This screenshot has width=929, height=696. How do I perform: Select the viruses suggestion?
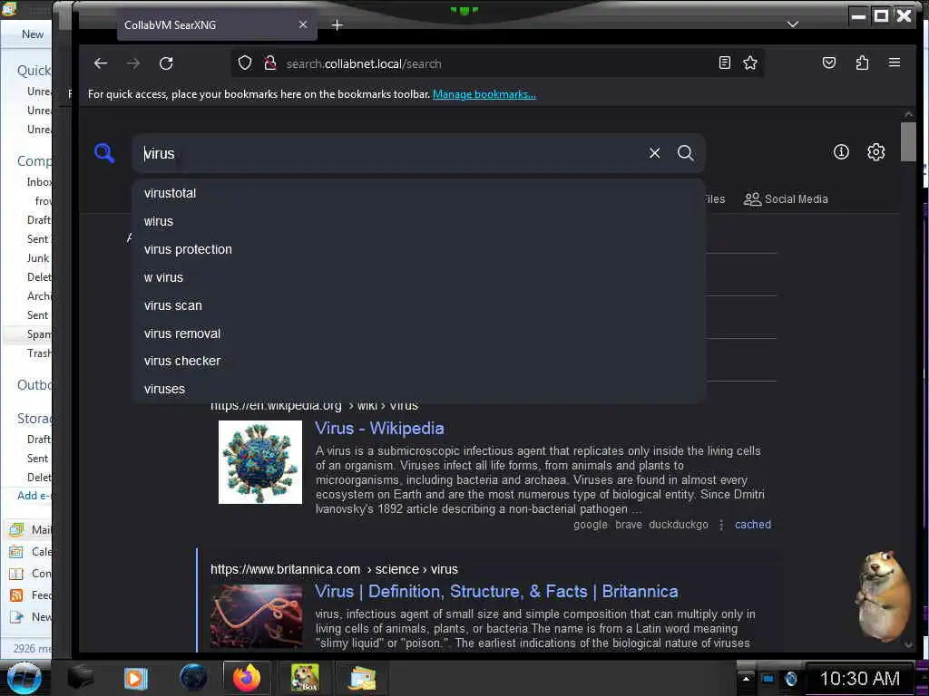(418, 389)
